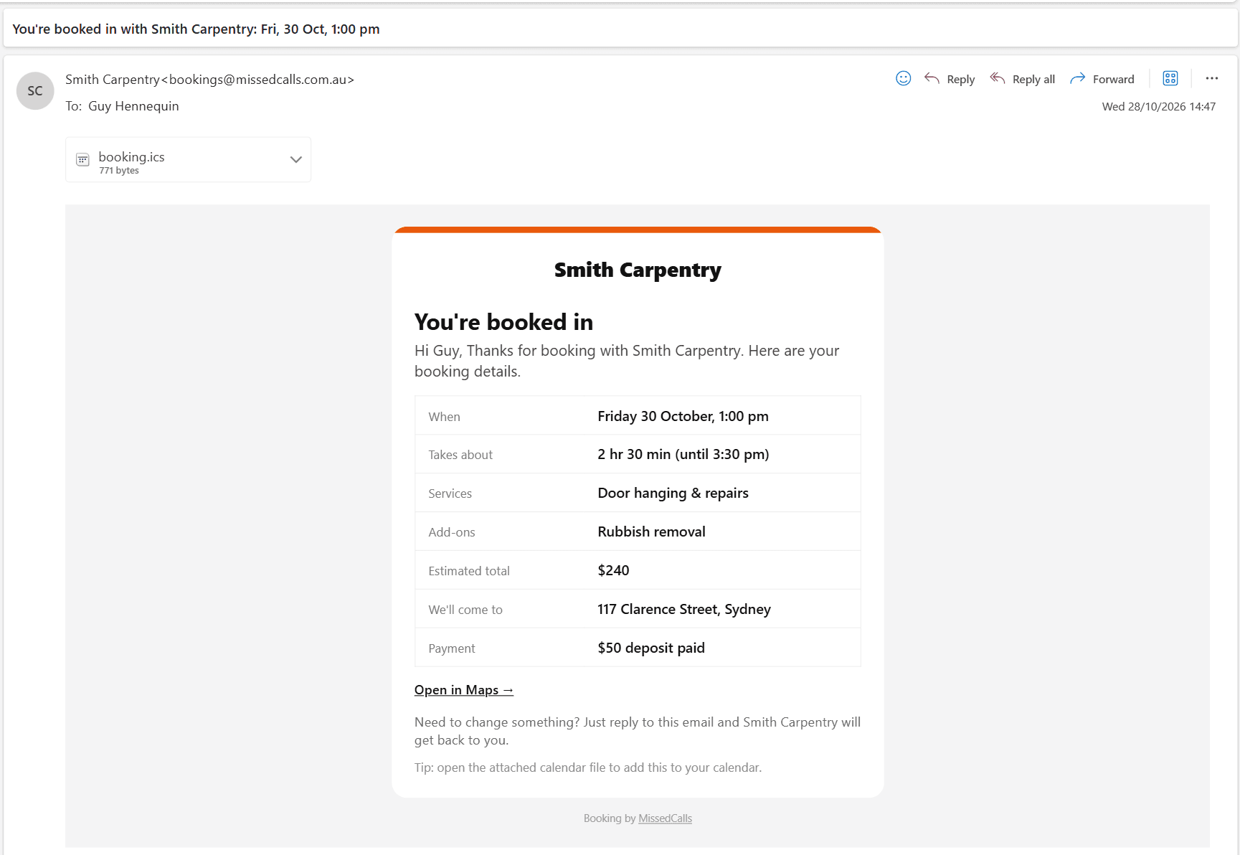This screenshot has height=855, width=1240.
Task: Click the timestamp Wed 28/10/2026 14:47
Action: coord(1158,107)
